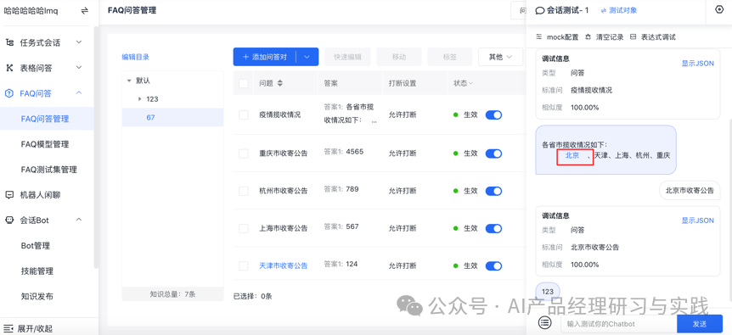Click the 发送 send button
The image size is (732, 335).
coord(700,323)
